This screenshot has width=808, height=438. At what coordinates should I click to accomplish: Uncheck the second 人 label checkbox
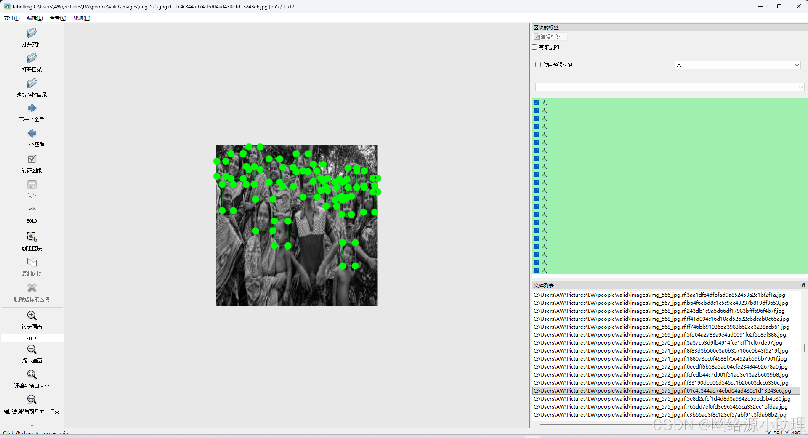click(537, 110)
